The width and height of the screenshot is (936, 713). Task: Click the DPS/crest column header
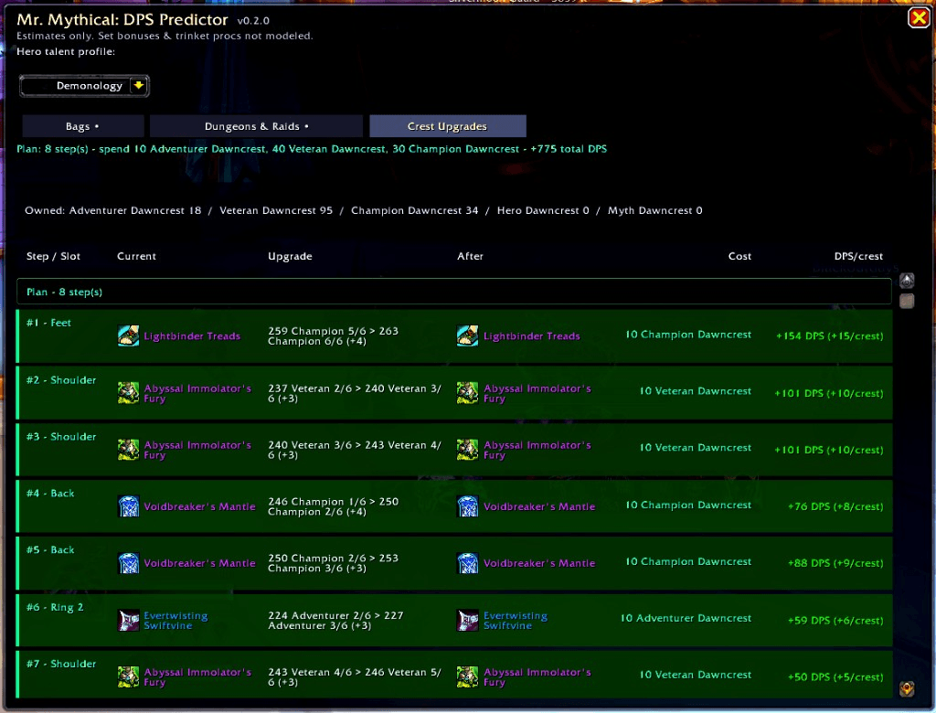coord(858,256)
